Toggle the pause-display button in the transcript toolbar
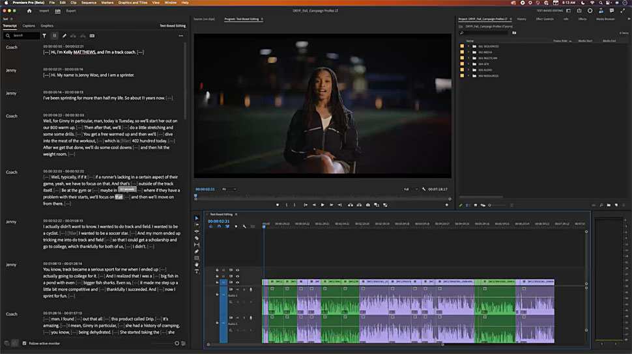The width and height of the screenshot is (632, 354). 54,36
